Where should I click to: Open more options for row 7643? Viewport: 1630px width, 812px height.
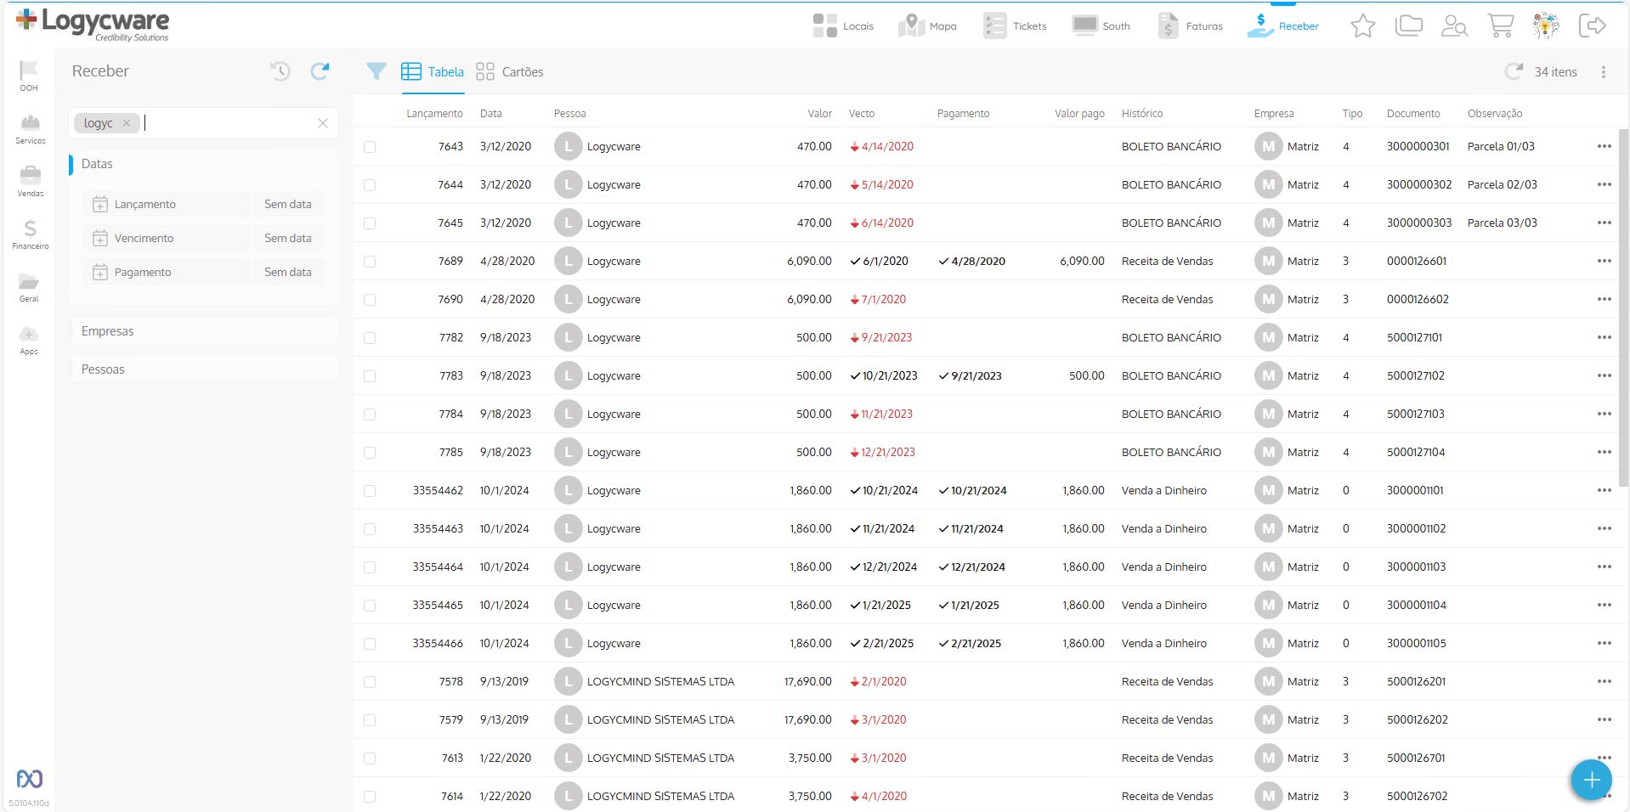pos(1604,146)
